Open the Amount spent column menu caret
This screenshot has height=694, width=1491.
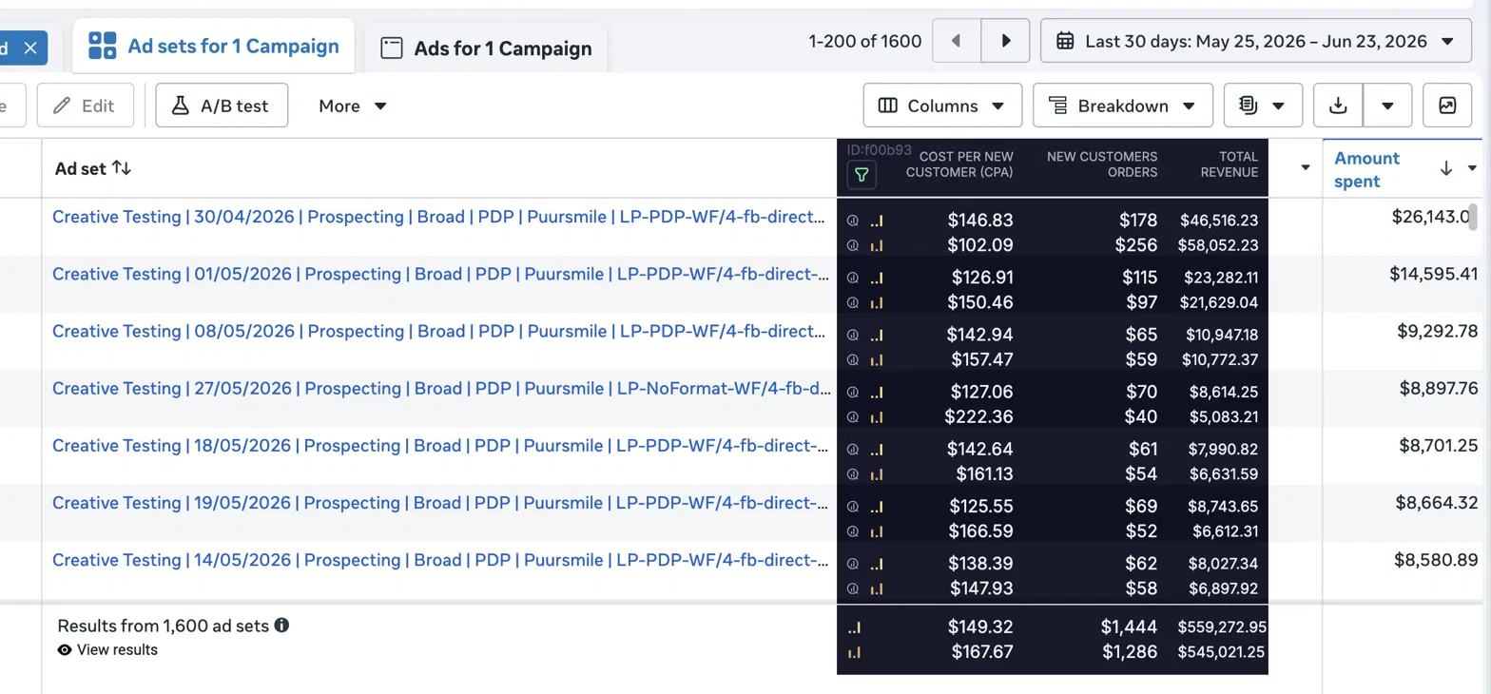pyautogui.click(x=1474, y=168)
